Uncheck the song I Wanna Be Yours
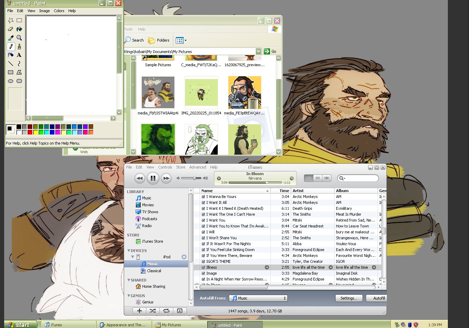469x328 pixels. coord(203,197)
